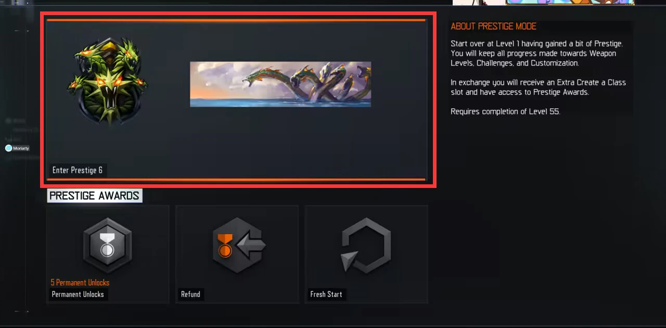Click Moriarty's blue avatar circle
666x328 pixels.
pyautogui.click(x=8, y=148)
